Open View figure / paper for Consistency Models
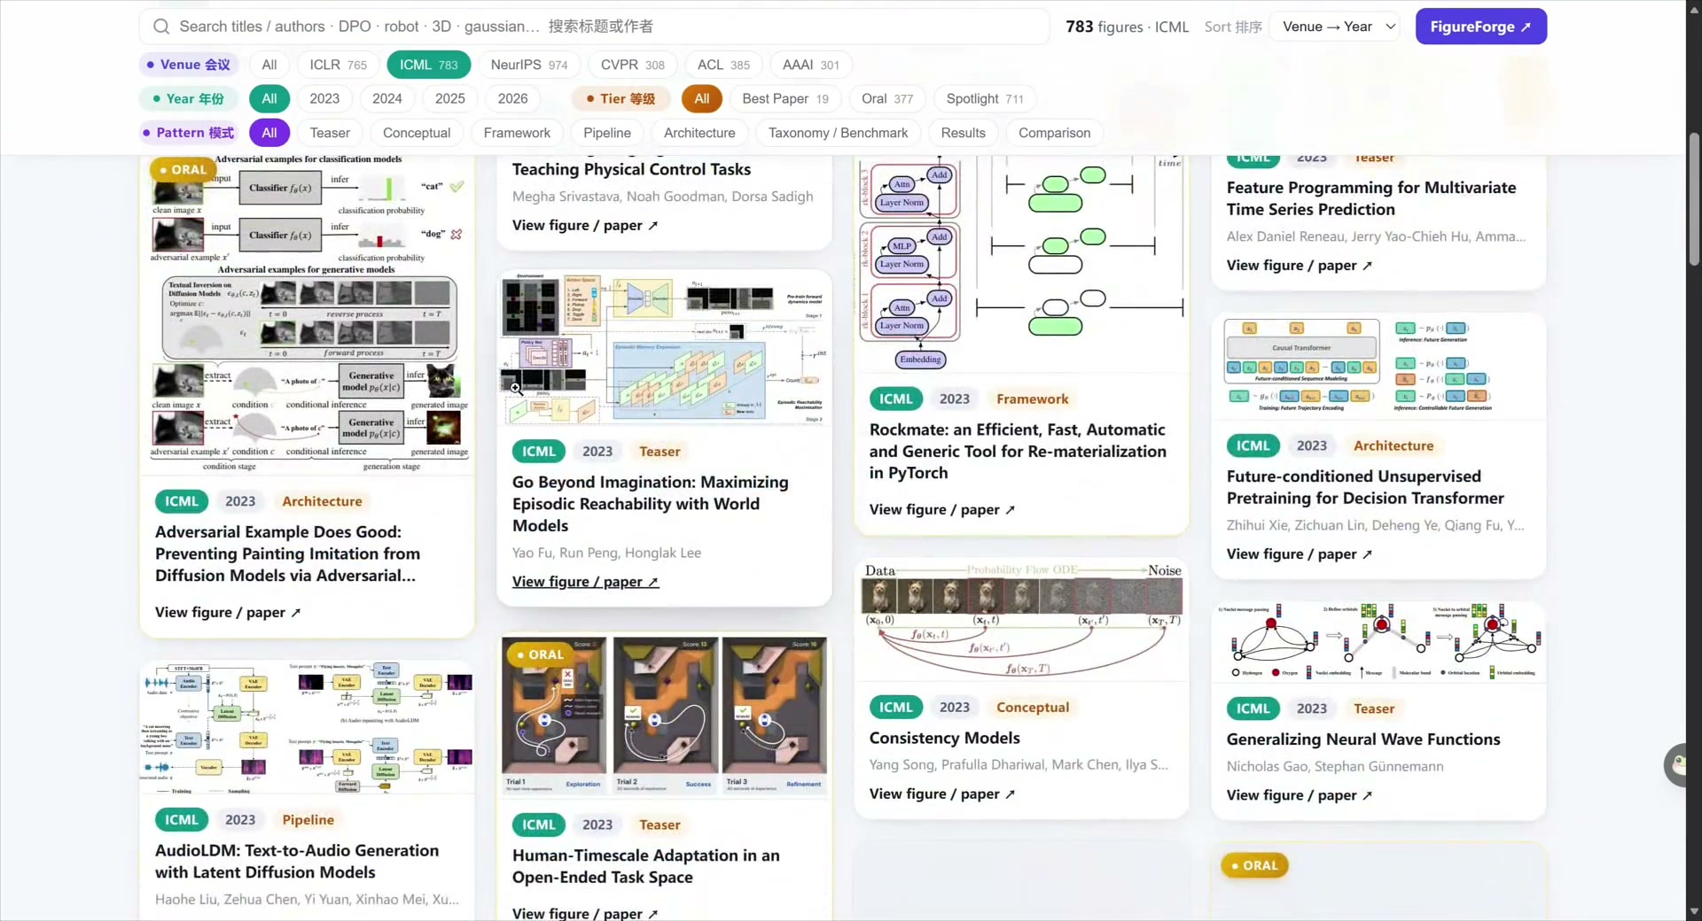Image resolution: width=1702 pixels, height=921 pixels. click(941, 794)
